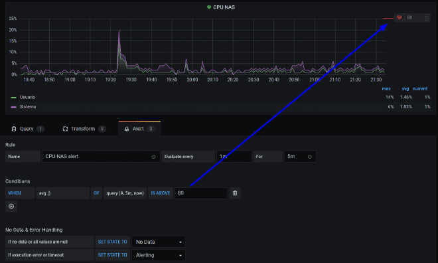Click the Conditions section heading
This screenshot has width=438, height=263.
18,181
